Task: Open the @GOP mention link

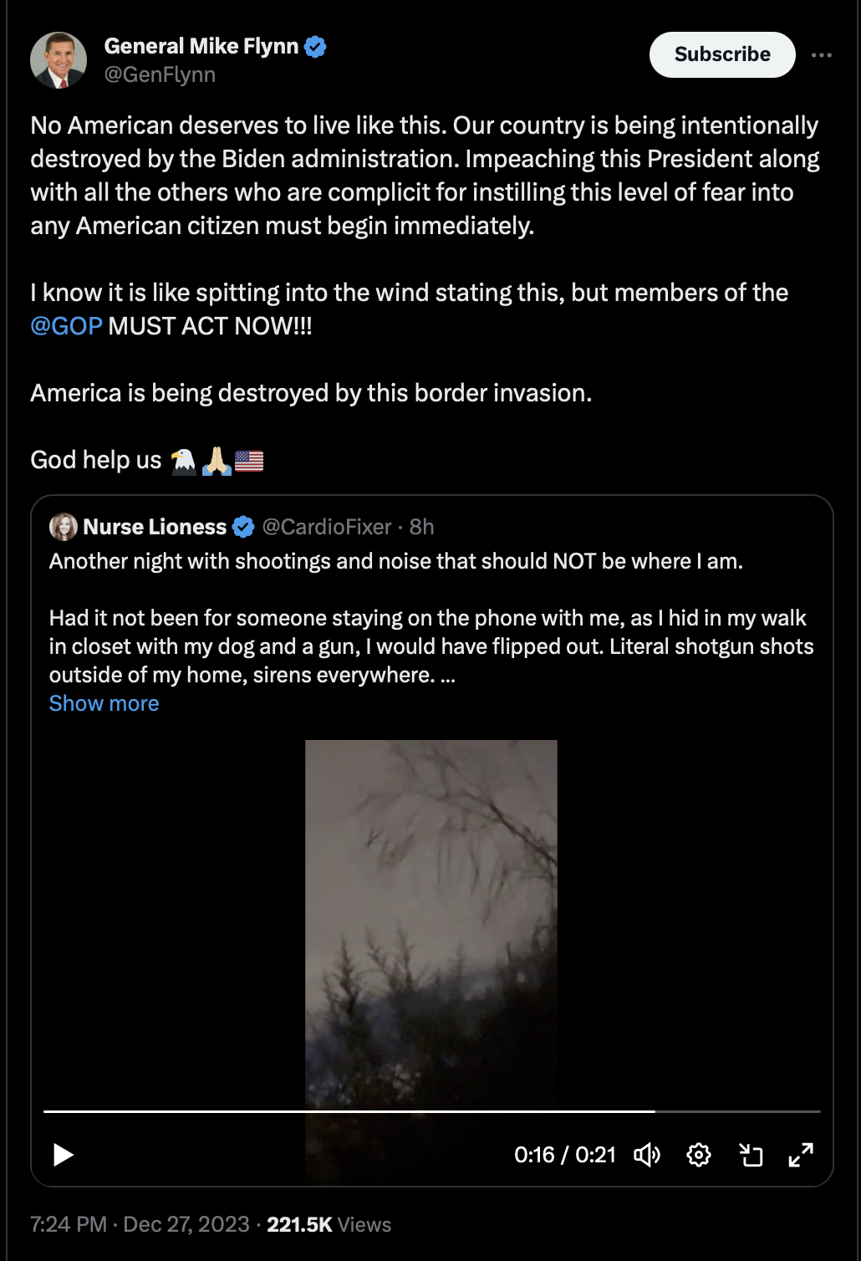Action: pyautogui.click(x=66, y=326)
